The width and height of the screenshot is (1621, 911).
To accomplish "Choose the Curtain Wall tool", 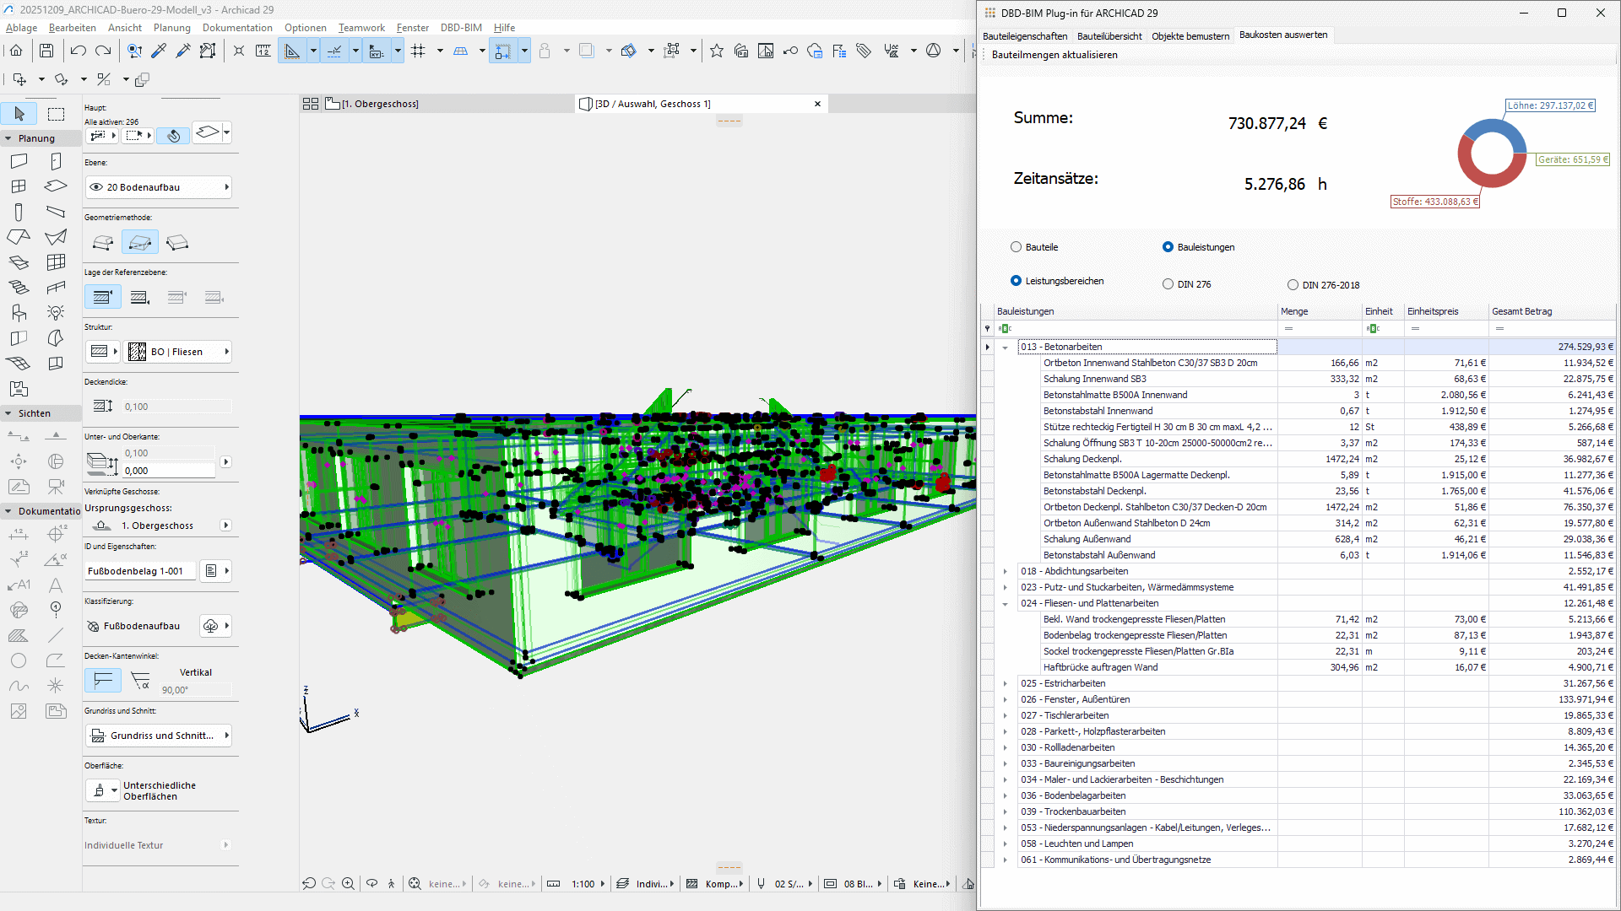I will [56, 262].
